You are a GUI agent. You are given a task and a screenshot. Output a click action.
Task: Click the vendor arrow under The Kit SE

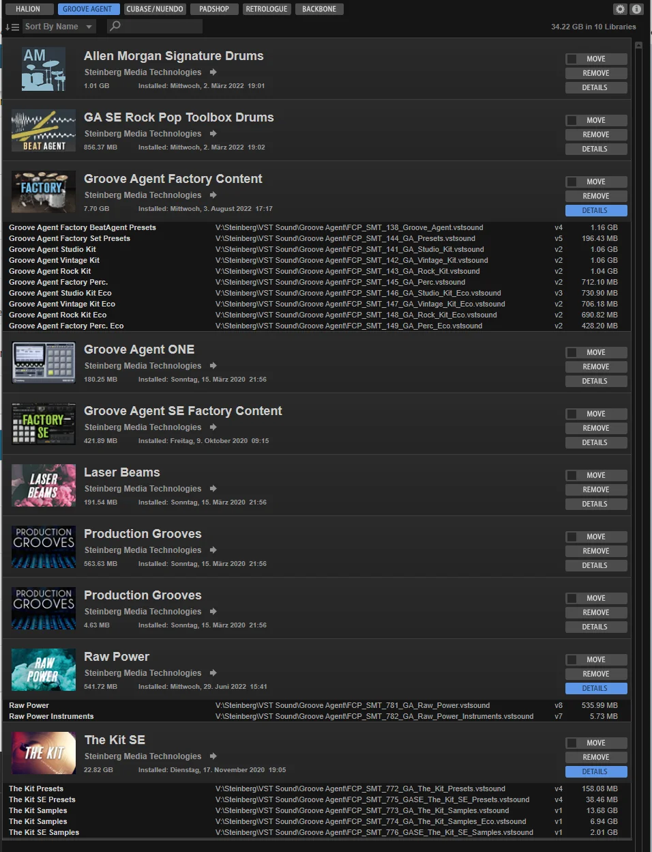[x=213, y=756]
